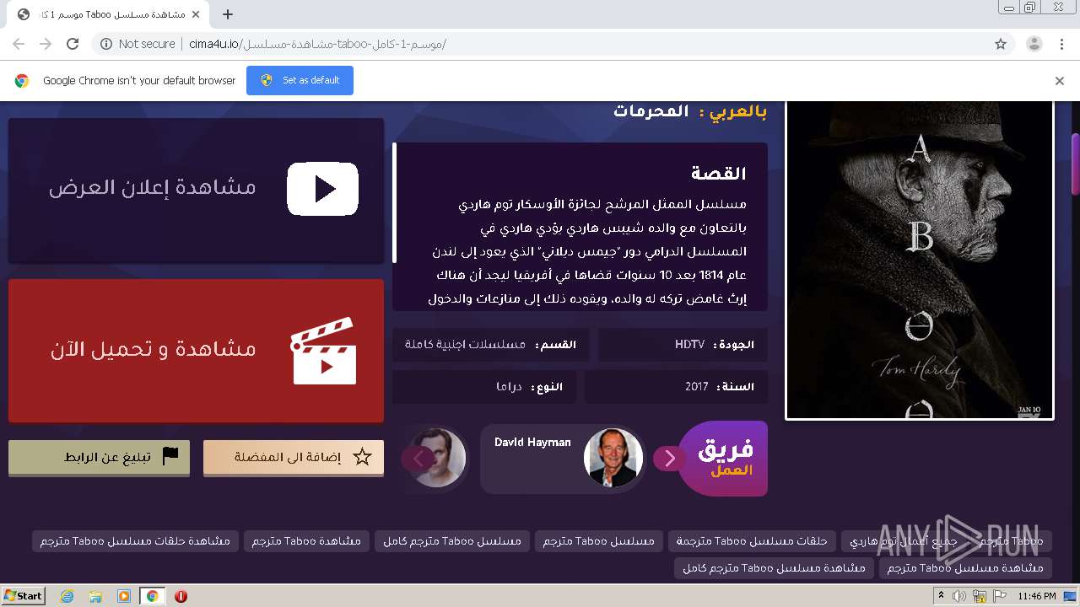
Task: Click the فريق العمل cast badge
Action: (724, 458)
